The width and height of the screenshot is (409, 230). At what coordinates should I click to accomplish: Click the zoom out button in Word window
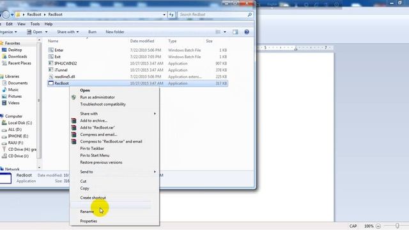pyautogui.click(x=378, y=226)
